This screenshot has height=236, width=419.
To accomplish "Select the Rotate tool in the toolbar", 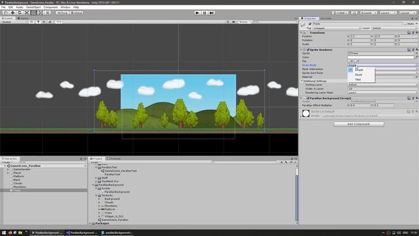I will (20, 12).
